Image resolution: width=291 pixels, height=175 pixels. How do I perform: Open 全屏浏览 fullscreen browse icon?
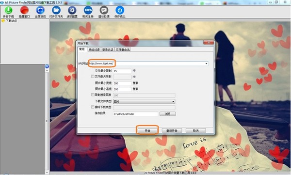(40, 10)
